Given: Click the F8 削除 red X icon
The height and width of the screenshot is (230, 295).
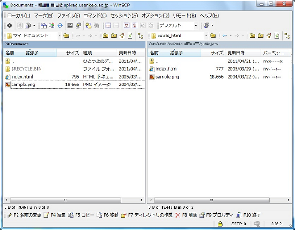Looking at the screenshot, I should 177,215.
